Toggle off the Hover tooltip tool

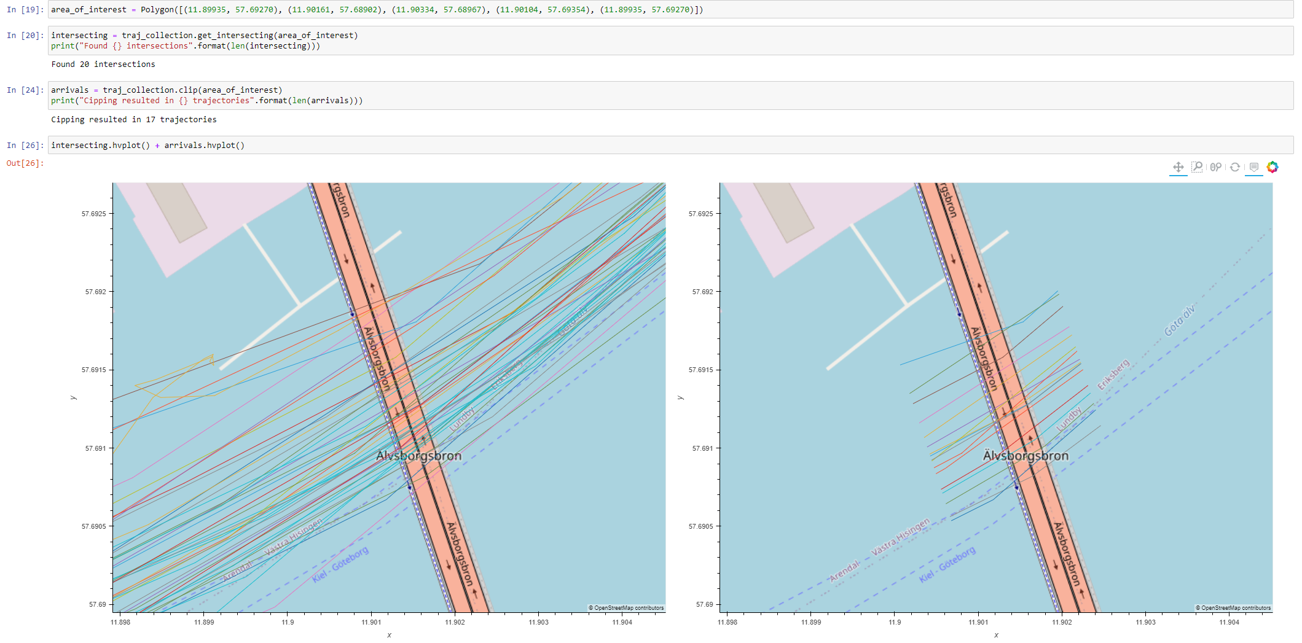coord(1253,166)
